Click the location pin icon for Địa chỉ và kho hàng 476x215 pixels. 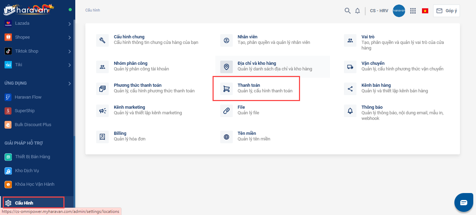[x=227, y=67]
